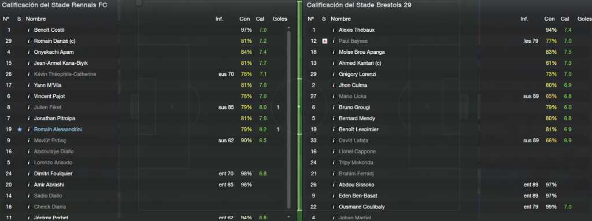Open Moïse Brou Apanga player profile
Image resolution: width=592 pixels, height=221 pixels.
click(x=362, y=51)
